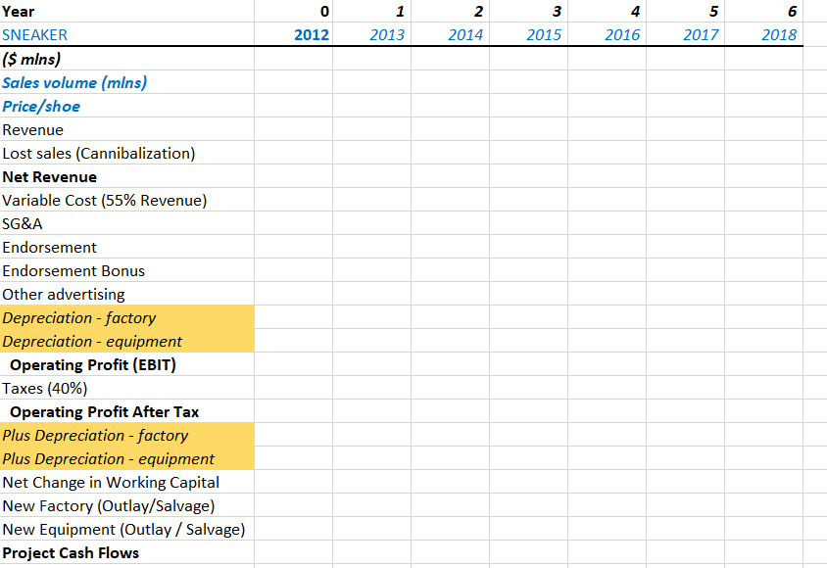Viewport: 827px width, 568px height.
Task: Select the year index 1 cell
Action: pyautogui.click(x=371, y=11)
